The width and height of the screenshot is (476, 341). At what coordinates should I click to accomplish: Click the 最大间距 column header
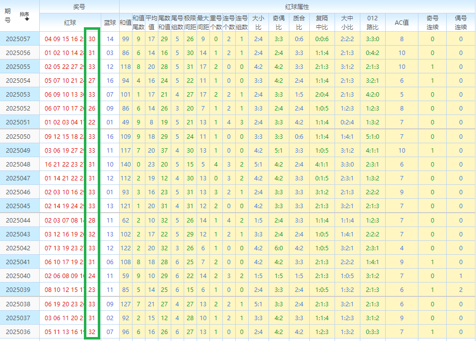203,22
